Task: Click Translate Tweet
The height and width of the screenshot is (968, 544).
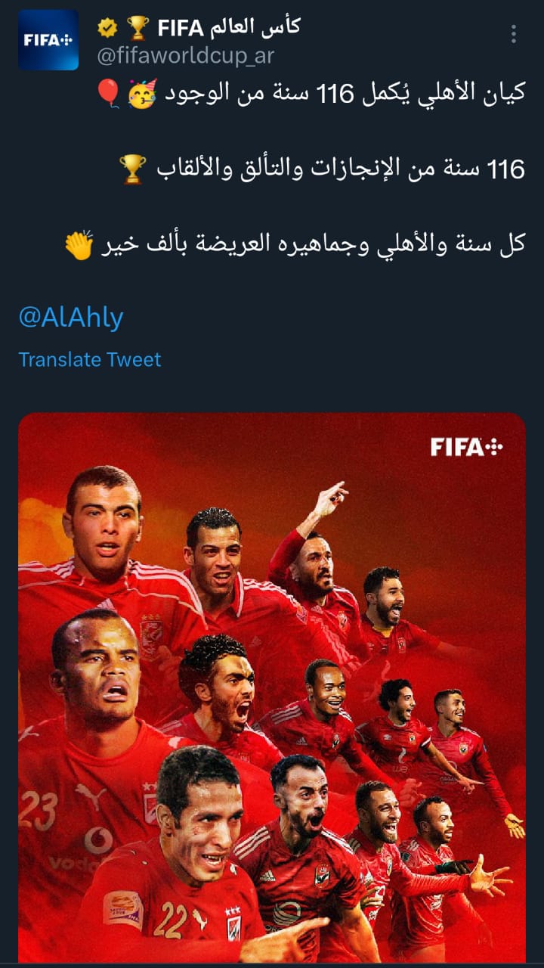Action: tap(90, 359)
